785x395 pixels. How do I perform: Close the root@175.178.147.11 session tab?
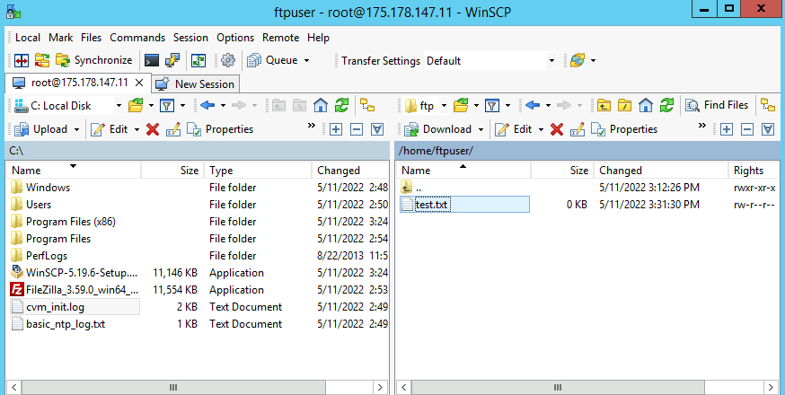140,83
